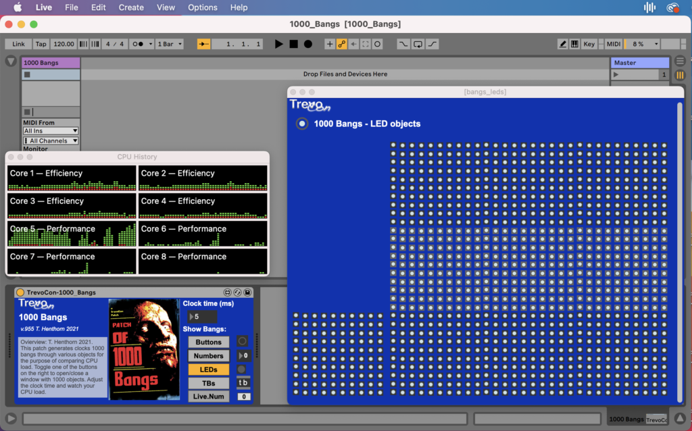Show the In/Out section round icon
Screen dimensions: 692x431
[x=680, y=61]
